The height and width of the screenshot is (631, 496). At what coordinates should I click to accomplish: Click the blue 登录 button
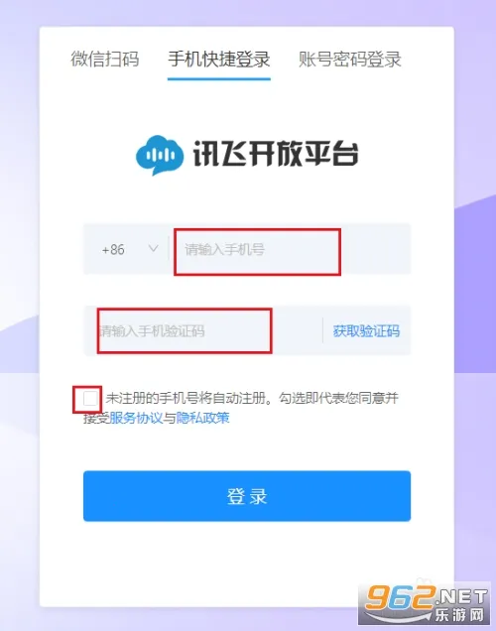[247, 496]
